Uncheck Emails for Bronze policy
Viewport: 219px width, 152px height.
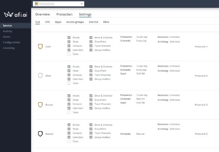click(x=69, y=95)
